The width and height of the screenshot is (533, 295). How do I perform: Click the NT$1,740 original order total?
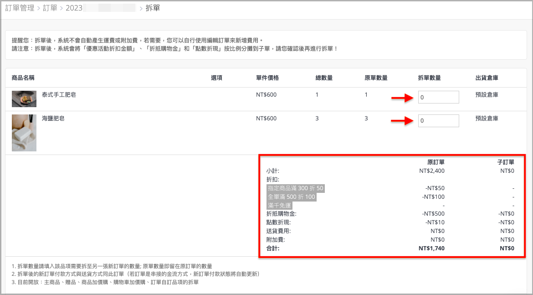click(431, 248)
